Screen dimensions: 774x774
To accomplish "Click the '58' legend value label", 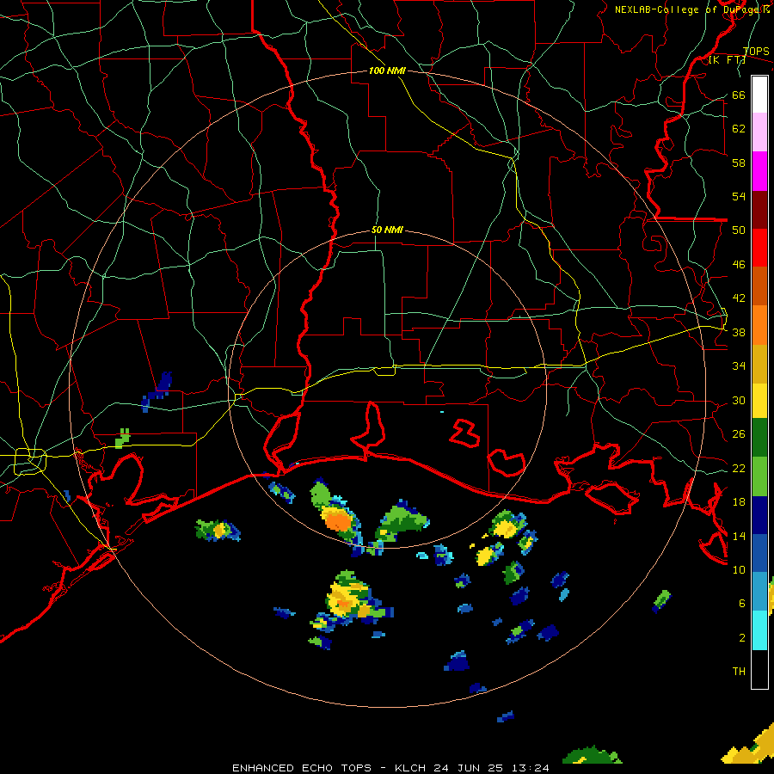I will tap(739, 163).
